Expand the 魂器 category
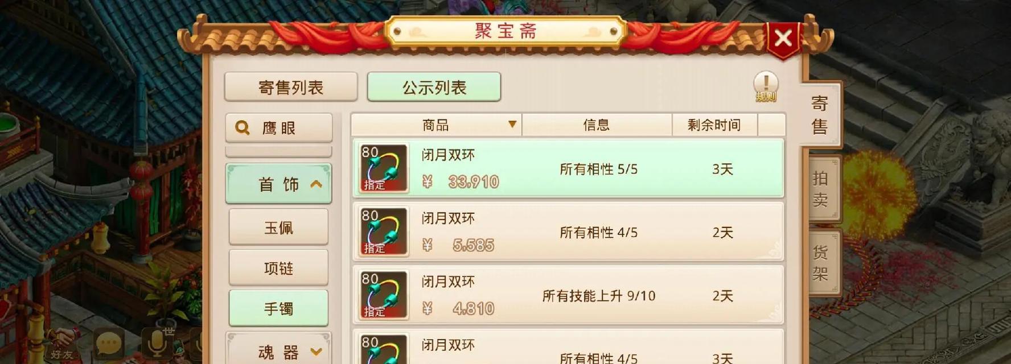Screen dimensions: 1011x364 click(x=279, y=351)
